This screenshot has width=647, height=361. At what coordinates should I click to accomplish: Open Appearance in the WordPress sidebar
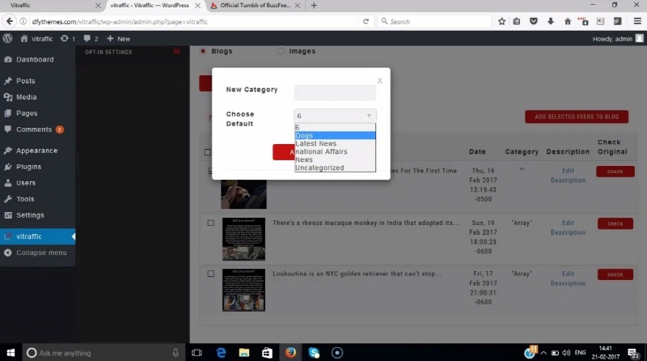(x=37, y=151)
